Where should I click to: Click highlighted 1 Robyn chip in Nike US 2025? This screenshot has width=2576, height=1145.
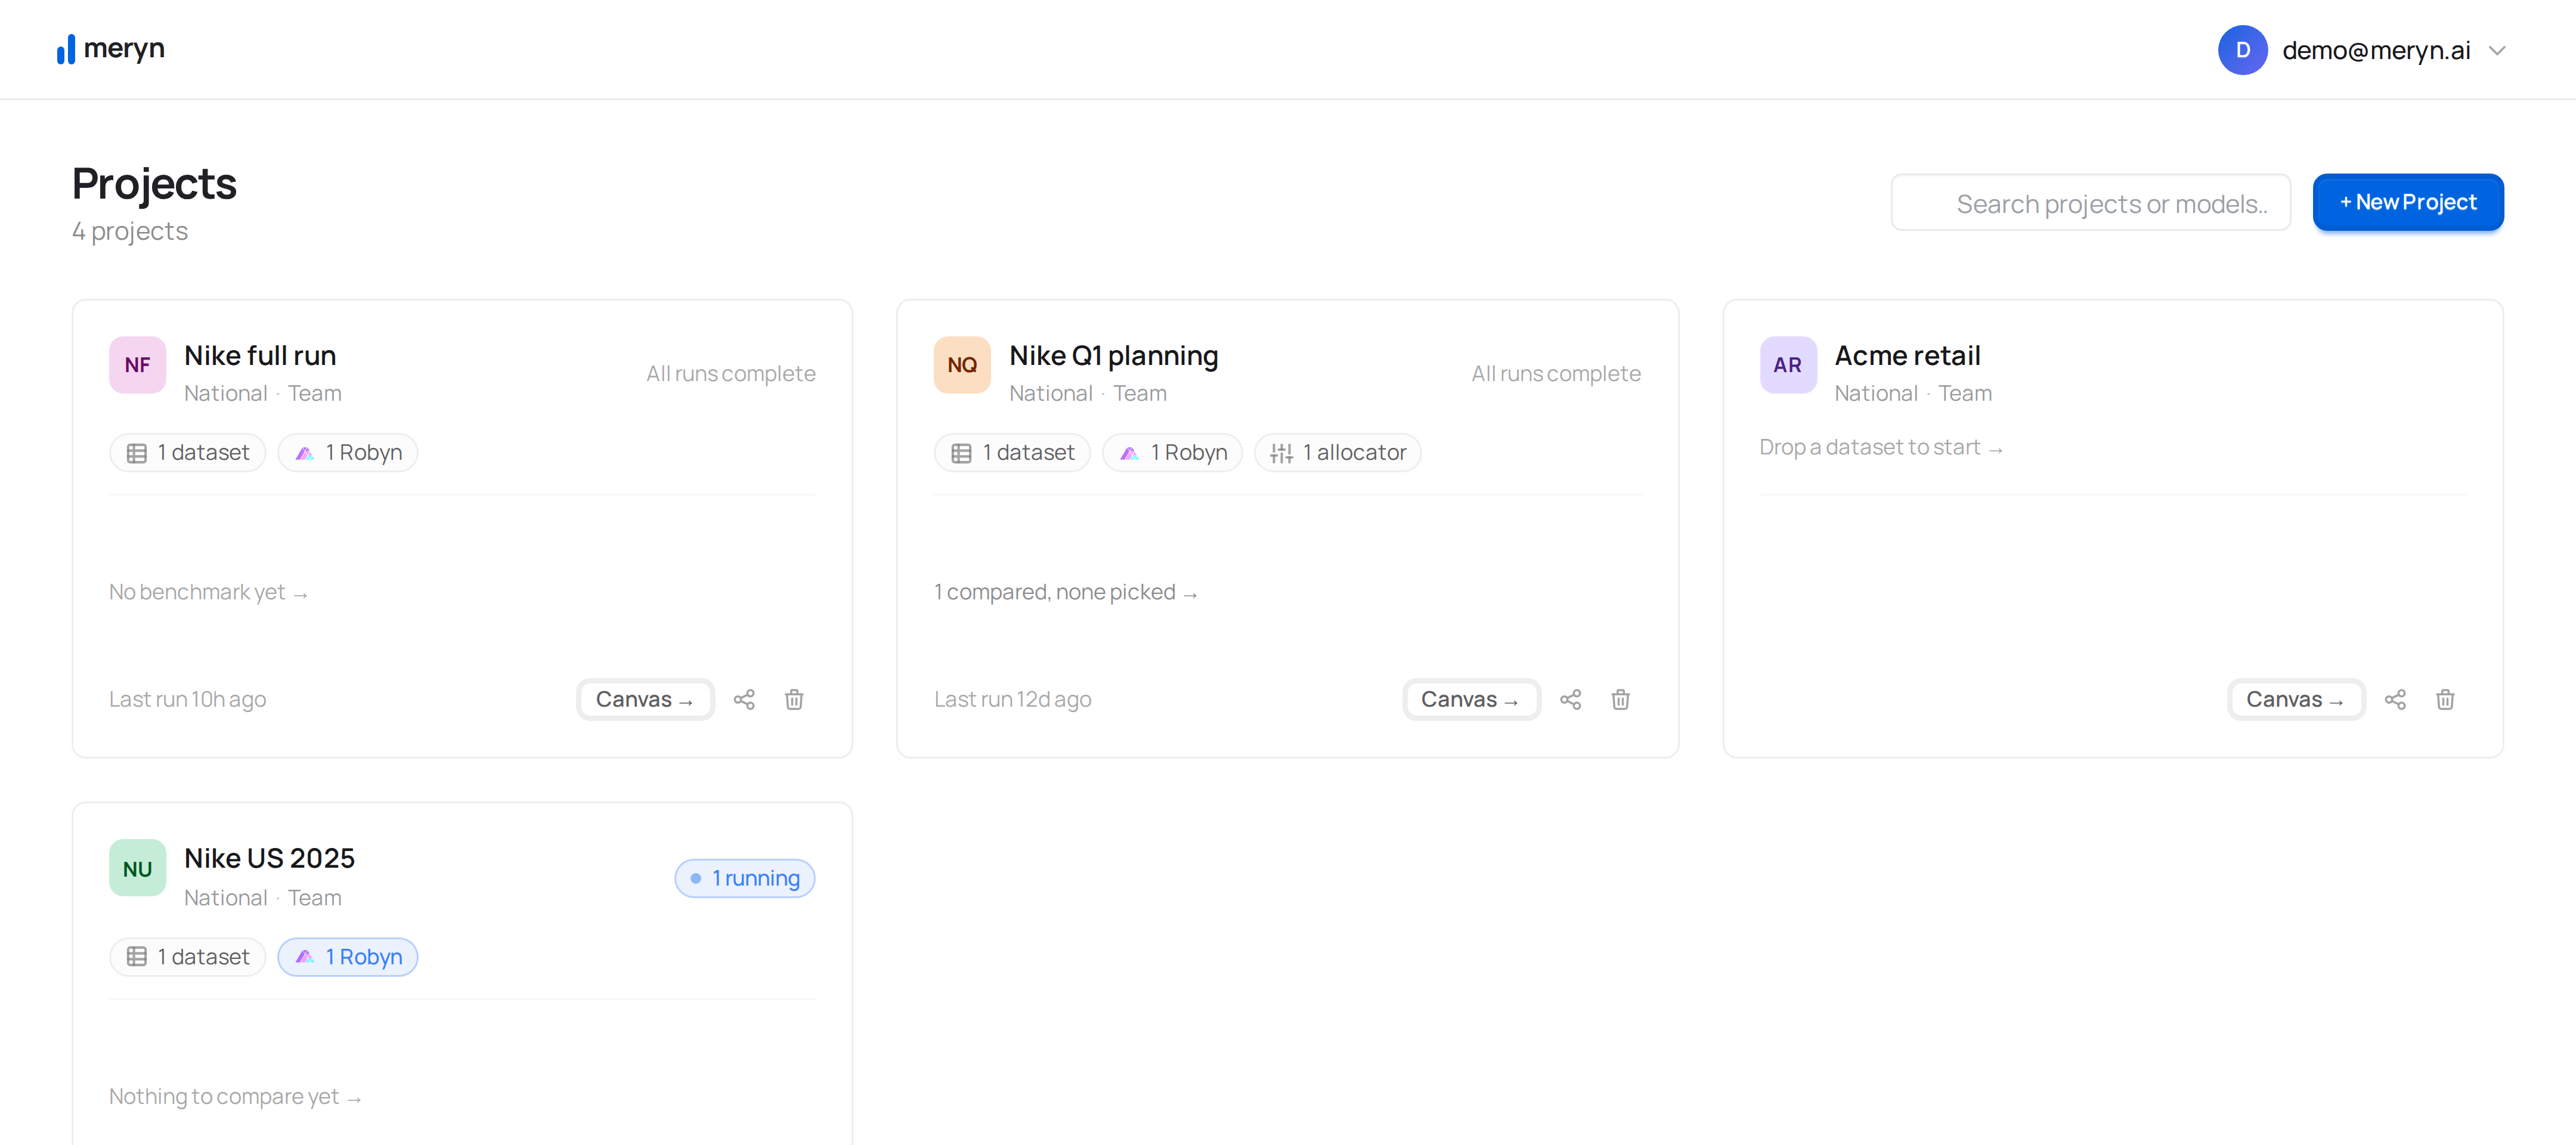click(348, 957)
